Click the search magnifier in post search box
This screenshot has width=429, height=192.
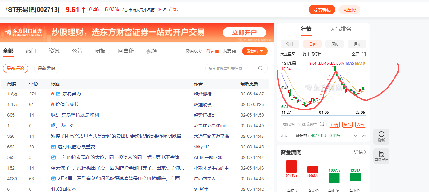[x=260, y=68]
